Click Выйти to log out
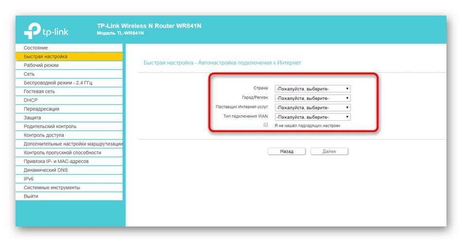This screenshot has height=242, width=462. pos(69,196)
